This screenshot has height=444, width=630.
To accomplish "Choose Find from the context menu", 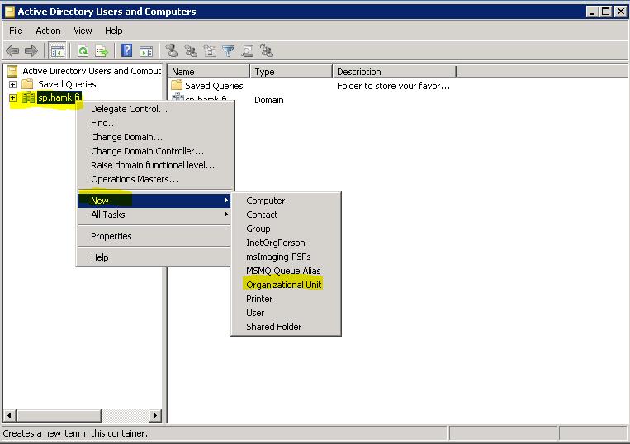I will 155,123.
